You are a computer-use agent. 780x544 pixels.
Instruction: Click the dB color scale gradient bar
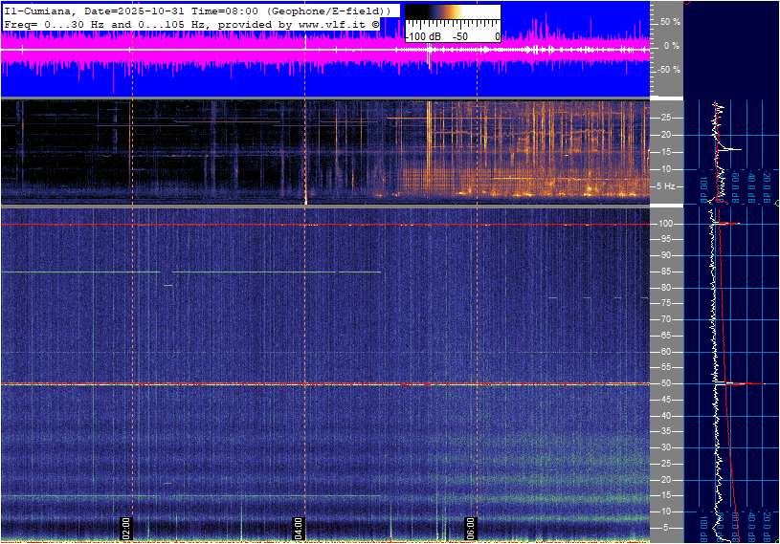tap(452, 17)
